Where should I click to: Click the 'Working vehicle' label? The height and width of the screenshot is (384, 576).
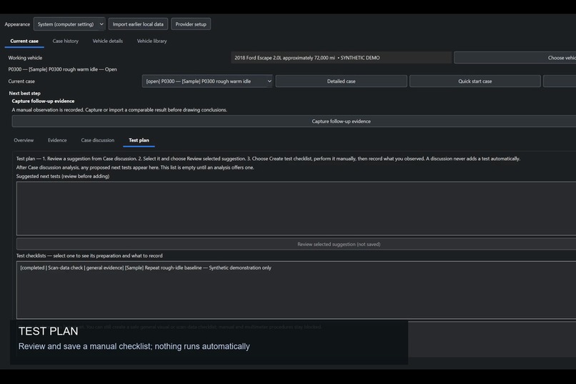[x=25, y=58]
